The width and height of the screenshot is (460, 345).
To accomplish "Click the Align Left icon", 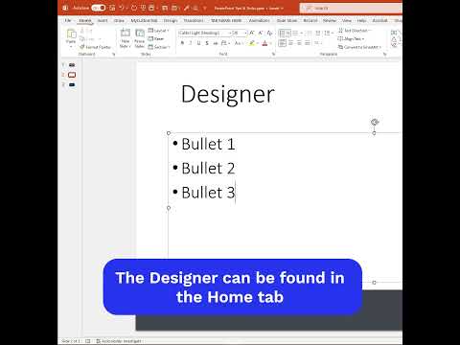I will pos(282,43).
